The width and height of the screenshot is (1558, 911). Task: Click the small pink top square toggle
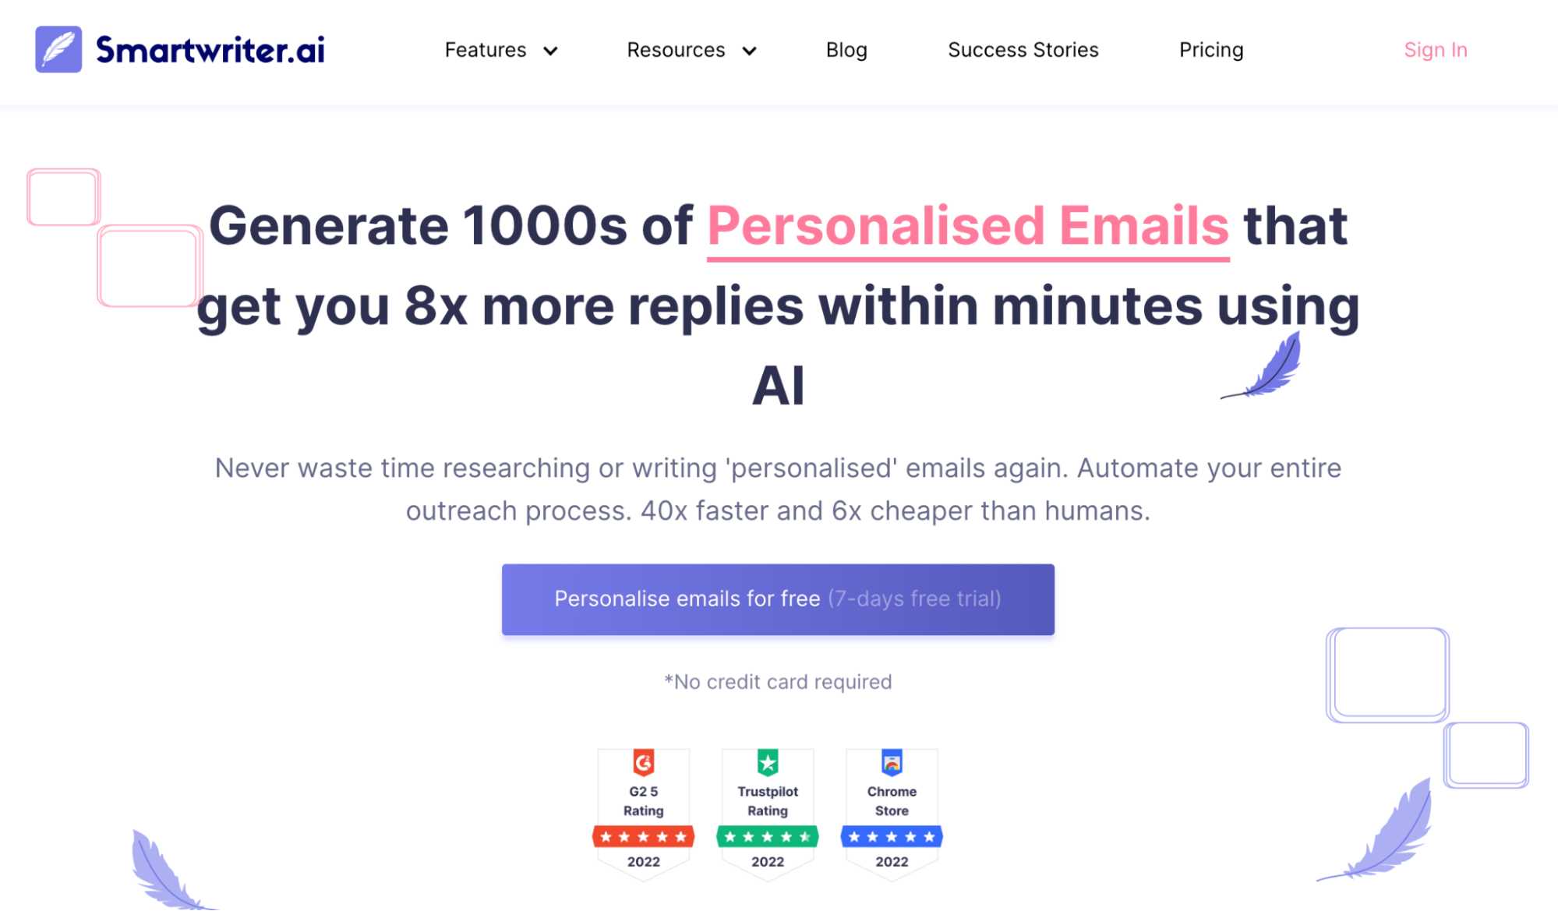(x=63, y=196)
